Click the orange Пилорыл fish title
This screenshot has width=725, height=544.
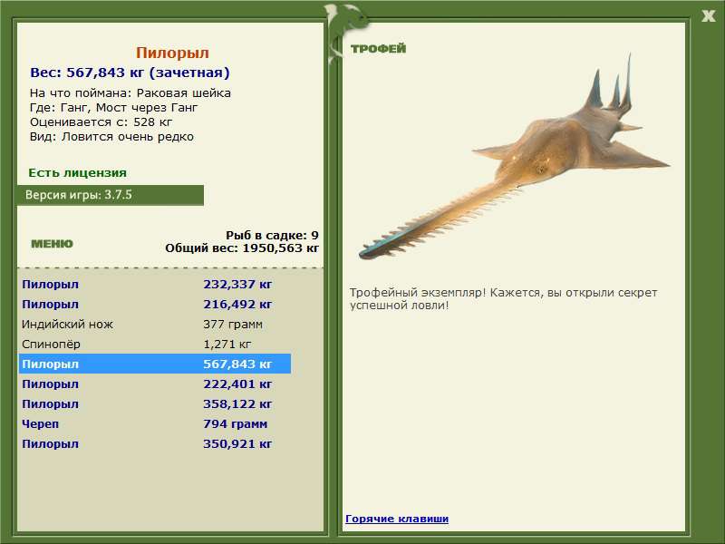(x=172, y=53)
